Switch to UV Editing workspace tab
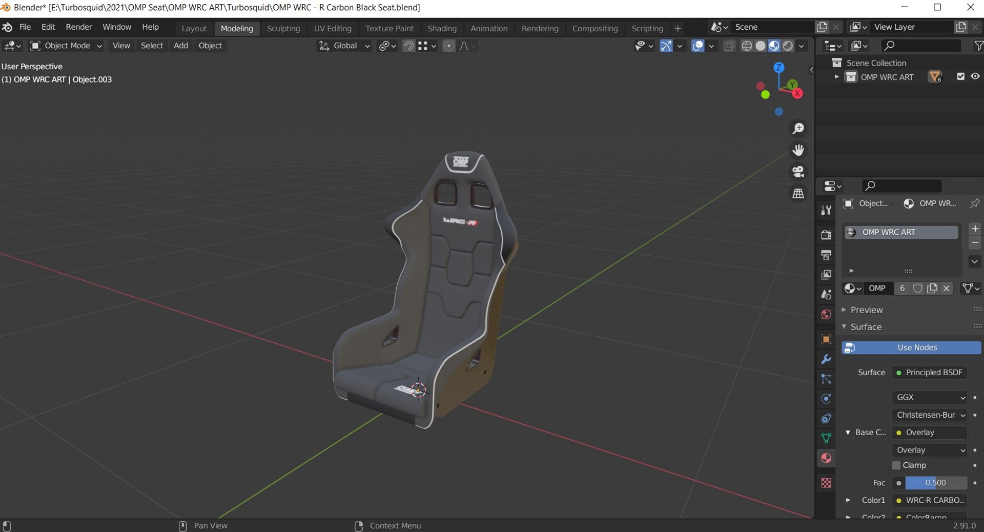 pyautogui.click(x=333, y=28)
